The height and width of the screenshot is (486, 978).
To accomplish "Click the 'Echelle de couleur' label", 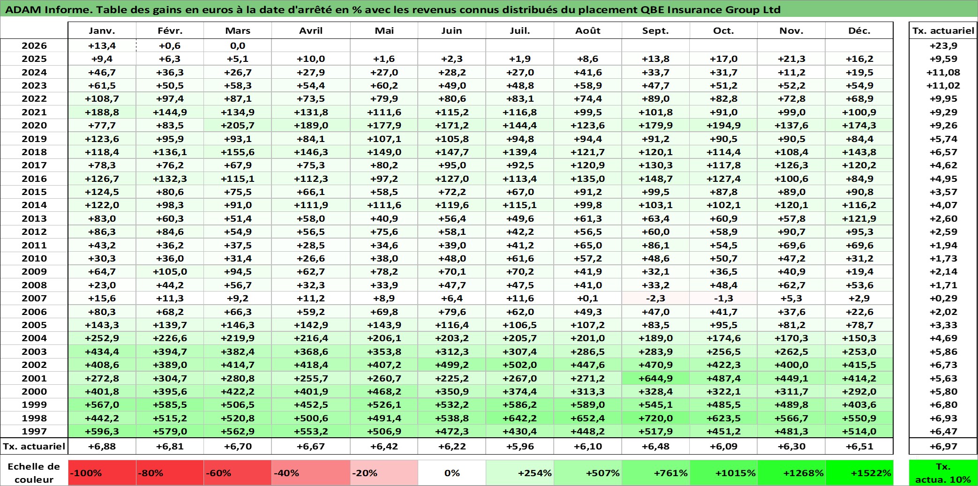I will [x=34, y=473].
